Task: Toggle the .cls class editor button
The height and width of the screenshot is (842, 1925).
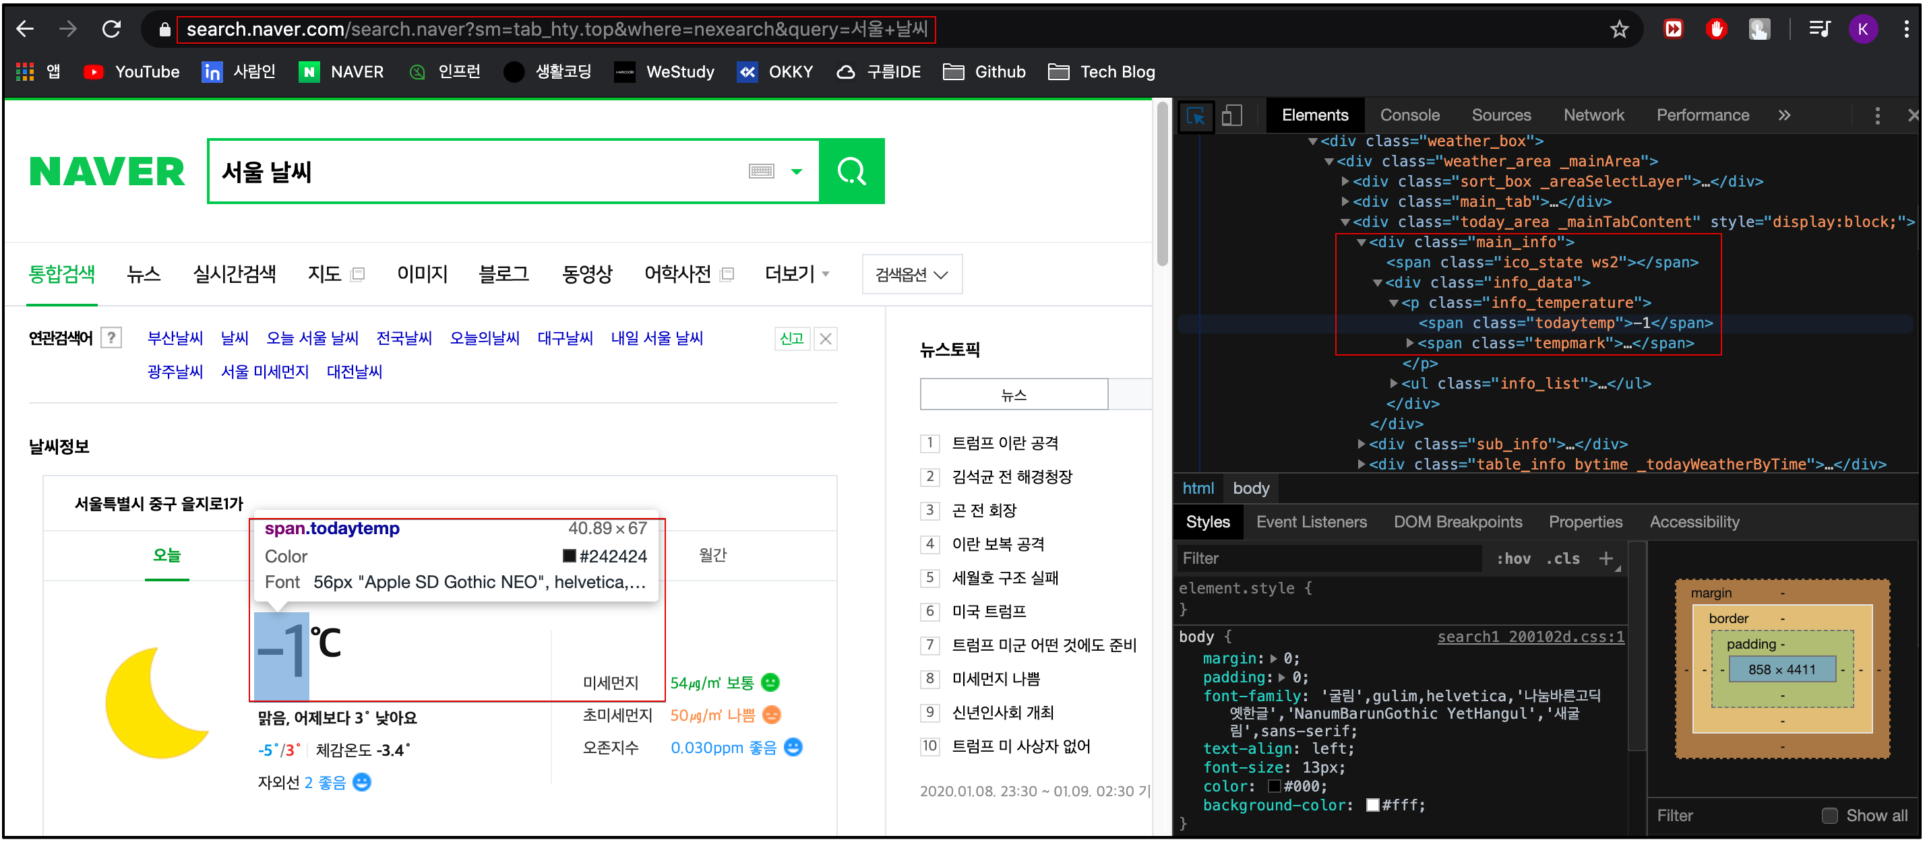Action: tap(1562, 559)
